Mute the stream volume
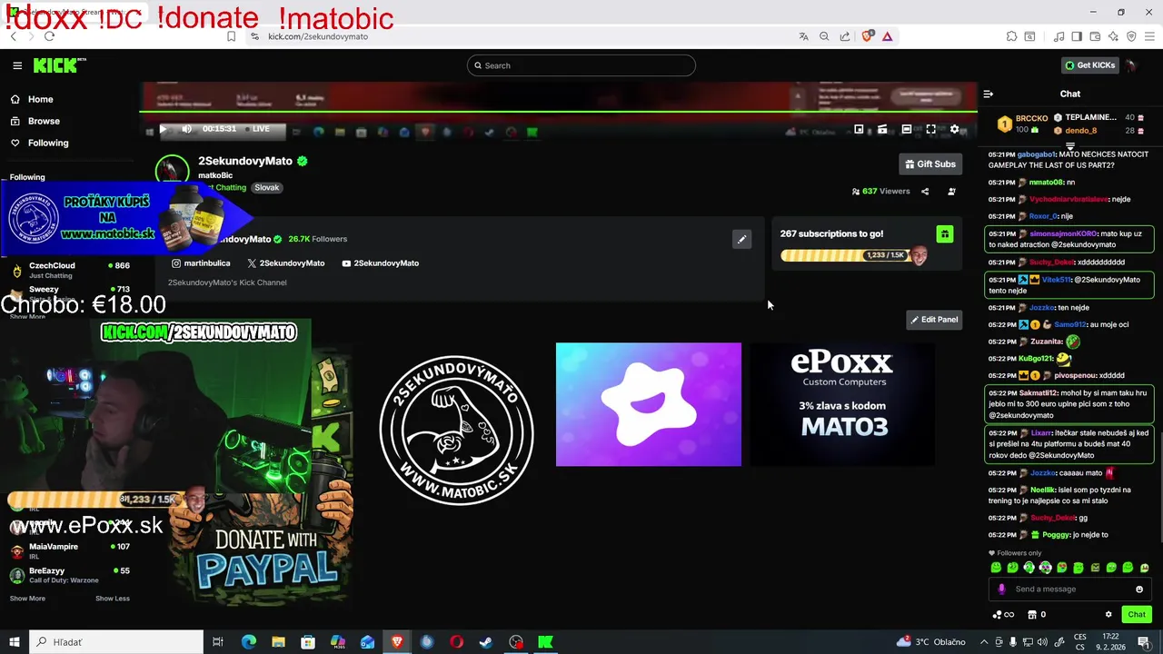Screen dimensions: 1163x654 click(186, 129)
